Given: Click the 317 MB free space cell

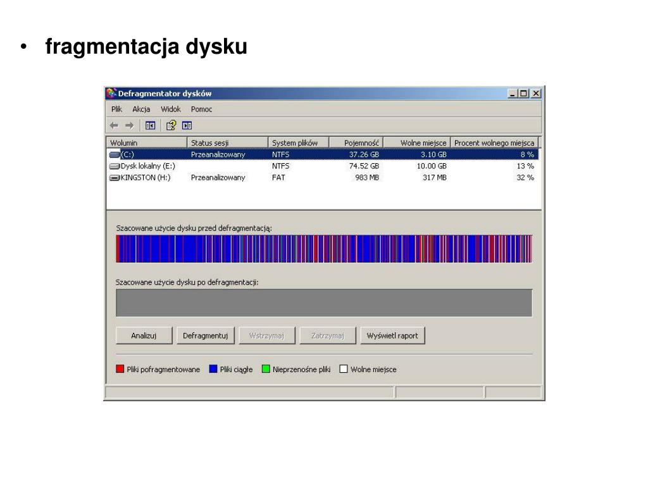Looking at the screenshot, I should click(x=434, y=178).
